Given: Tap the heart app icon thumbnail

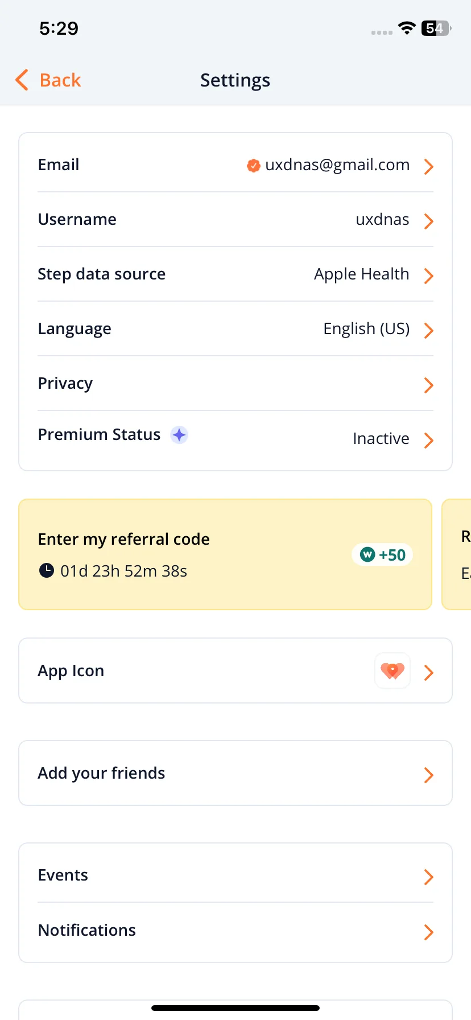Looking at the screenshot, I should click(392, 671).
